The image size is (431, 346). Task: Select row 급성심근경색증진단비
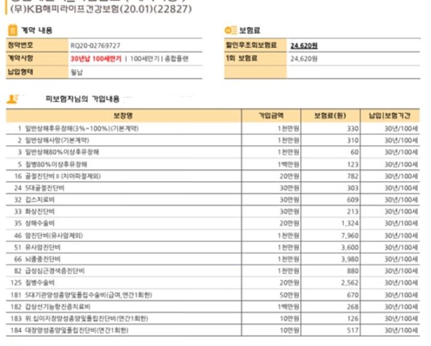coord(213,271)
